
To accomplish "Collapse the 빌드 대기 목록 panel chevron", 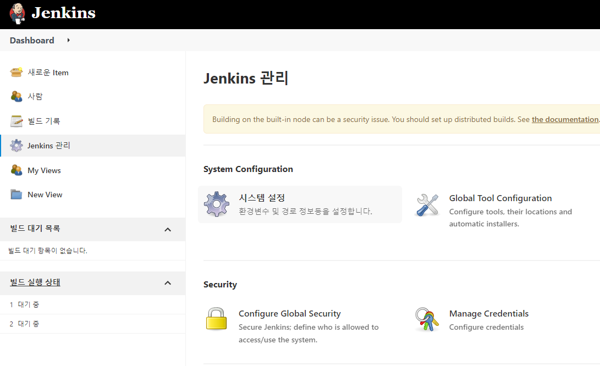I will pyautogui.click(x=168, y=230).
